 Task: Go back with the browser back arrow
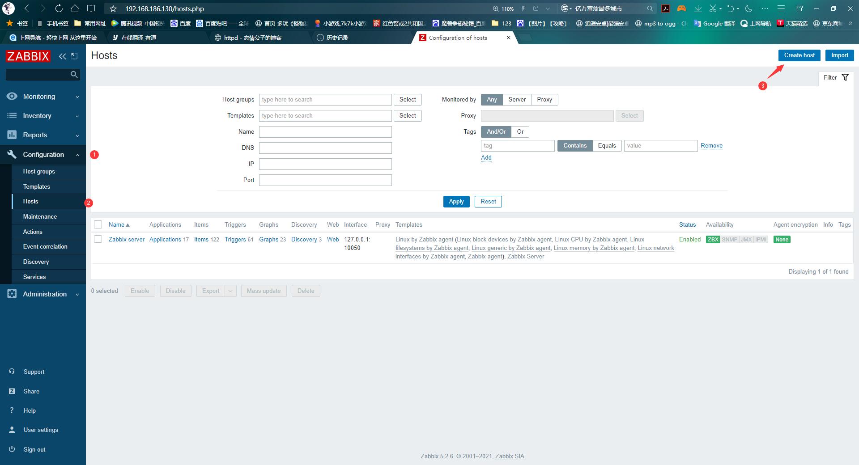(x=27, y=8)
